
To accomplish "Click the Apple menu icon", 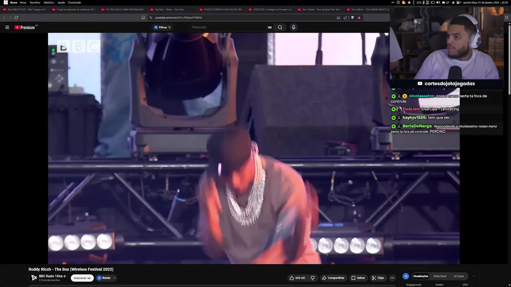I will pyautogui.click(x=6, y=2).
